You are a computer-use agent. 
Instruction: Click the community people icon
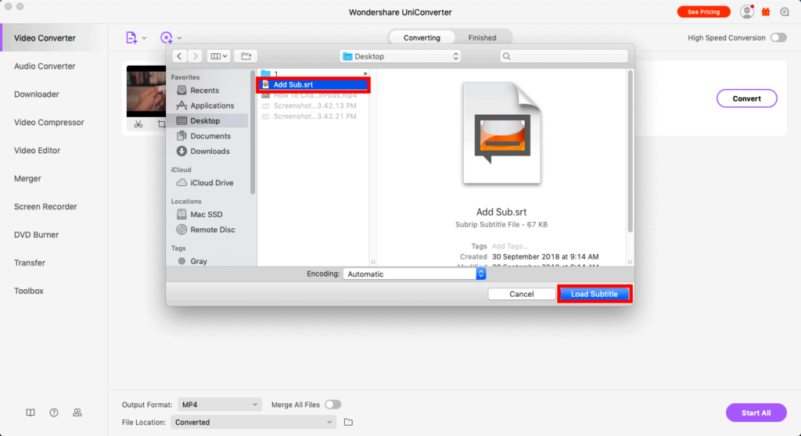click(77, 413)
